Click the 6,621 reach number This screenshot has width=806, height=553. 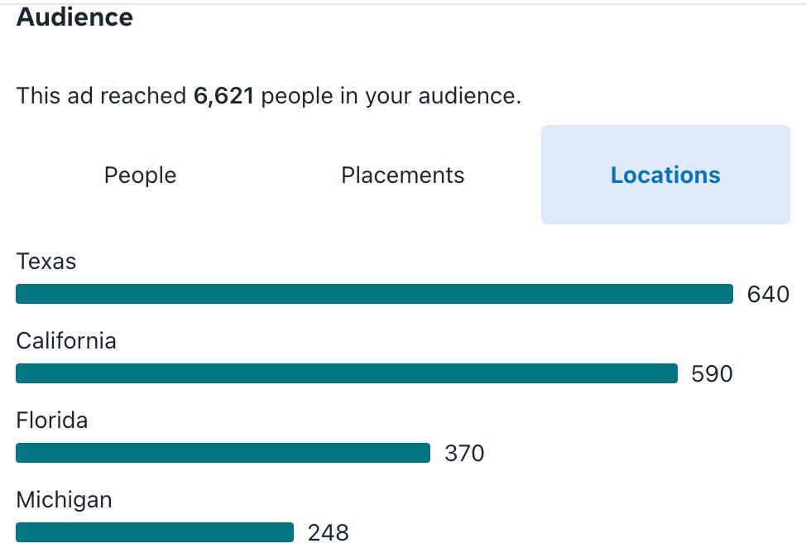pyautogui.click(x=223, y=96)
